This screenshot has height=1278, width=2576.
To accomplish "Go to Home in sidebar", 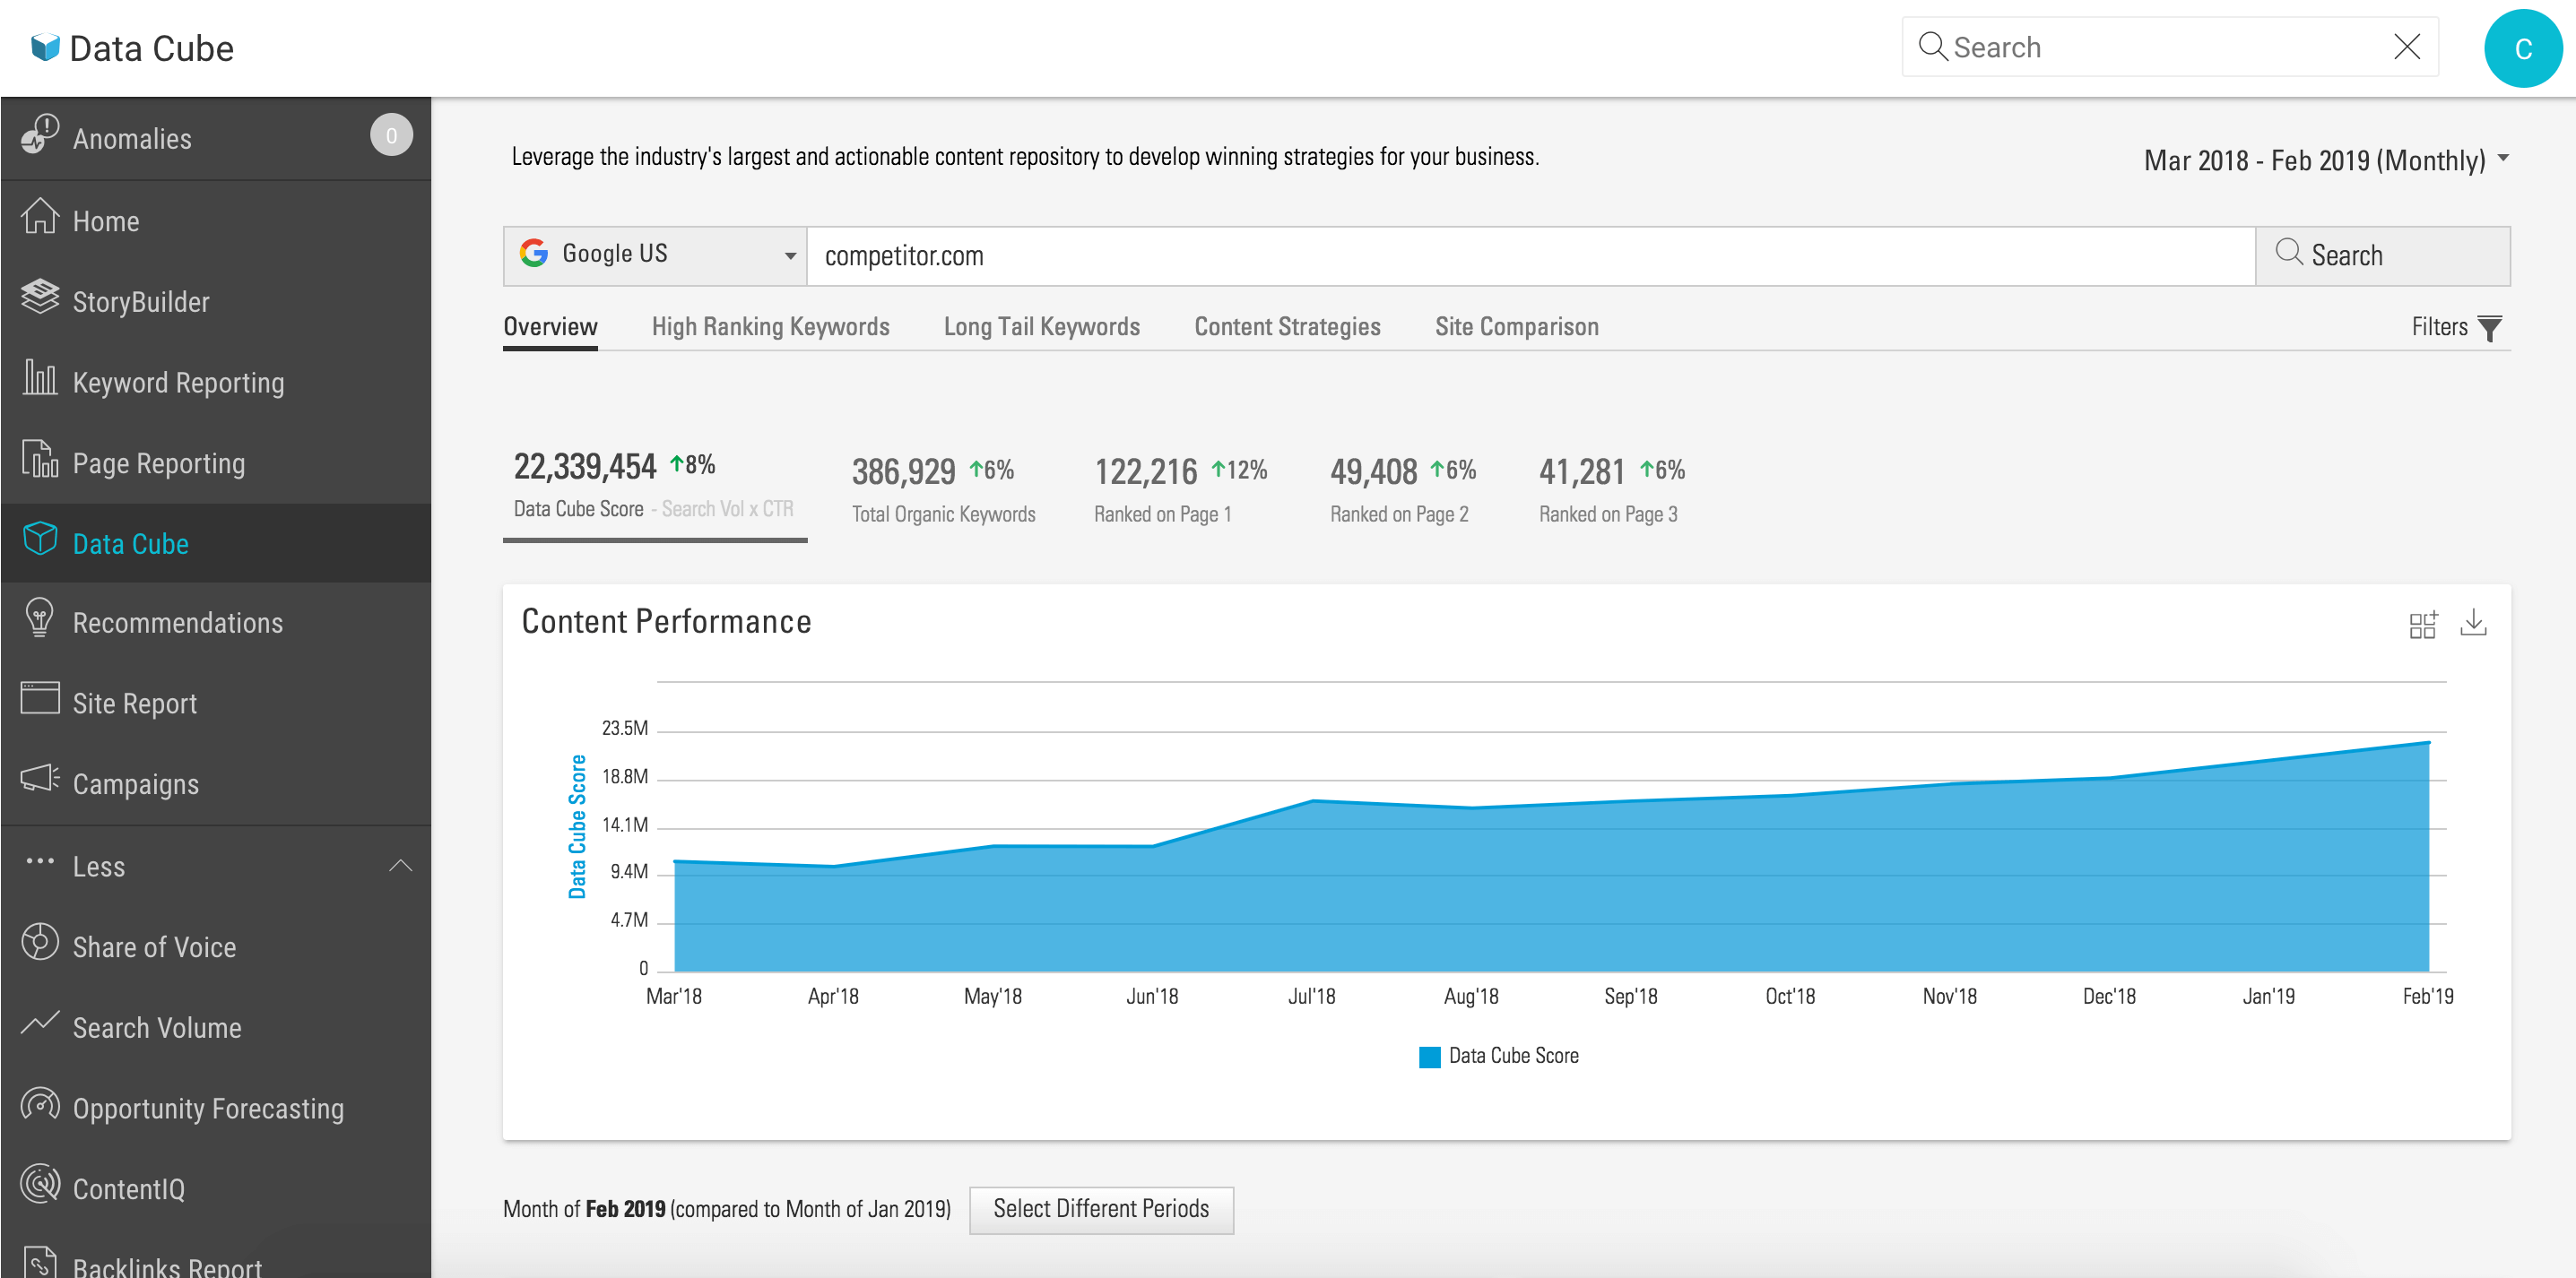I will [216, 220].
